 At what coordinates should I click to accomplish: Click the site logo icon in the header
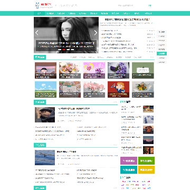pos(37,5)
